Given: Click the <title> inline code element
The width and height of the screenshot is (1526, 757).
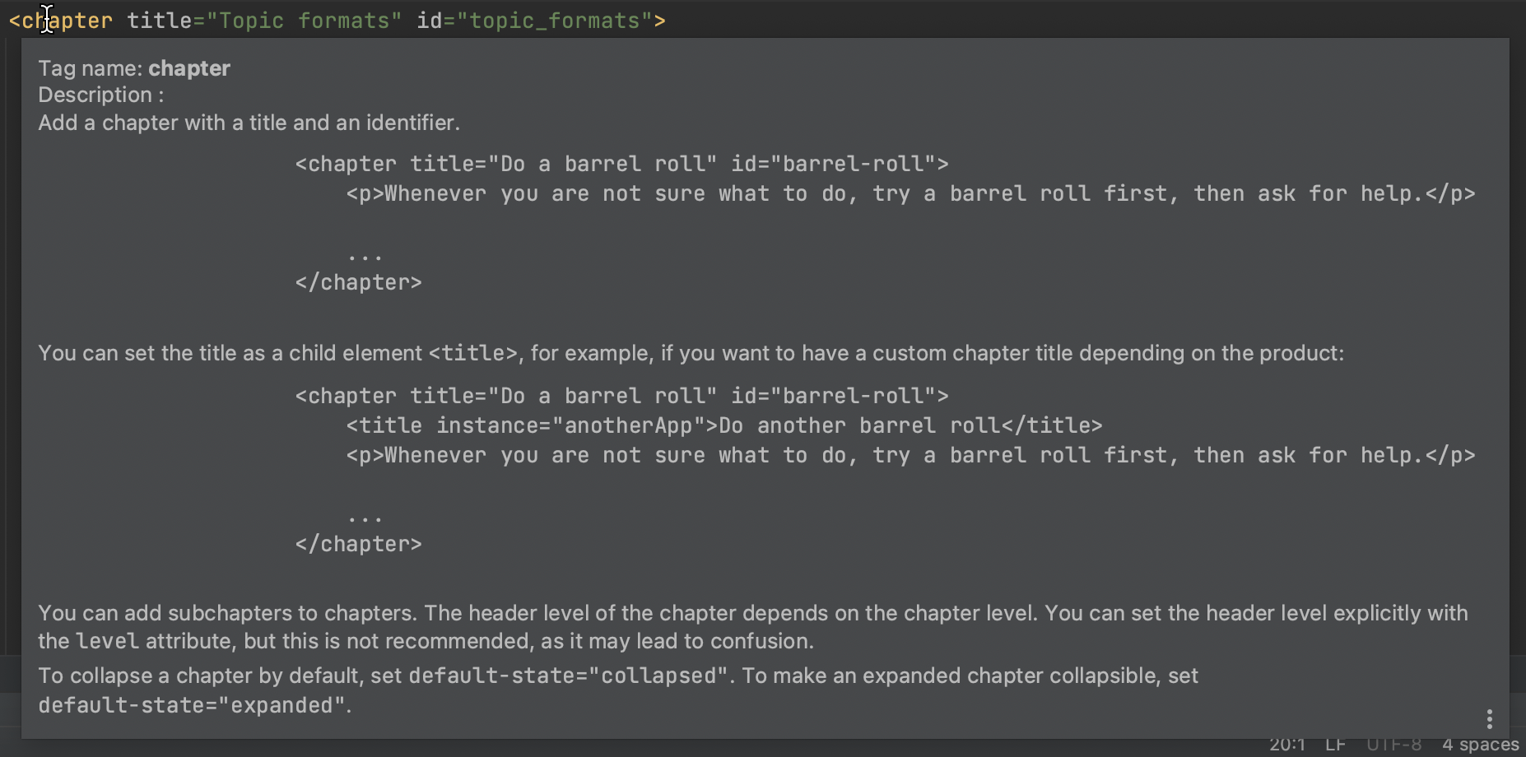Looking at the screenshot, I should tap(472, 353).
